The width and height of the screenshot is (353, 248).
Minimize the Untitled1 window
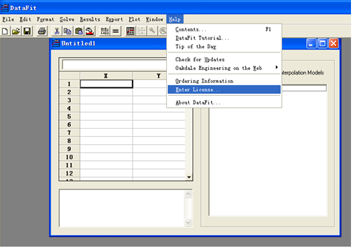(x=311, y=44)
